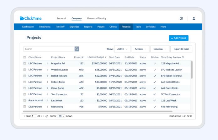Click the refresh icon in pagination bar
This screenshot has width=218, height=140.
click(x=47, y=116)
